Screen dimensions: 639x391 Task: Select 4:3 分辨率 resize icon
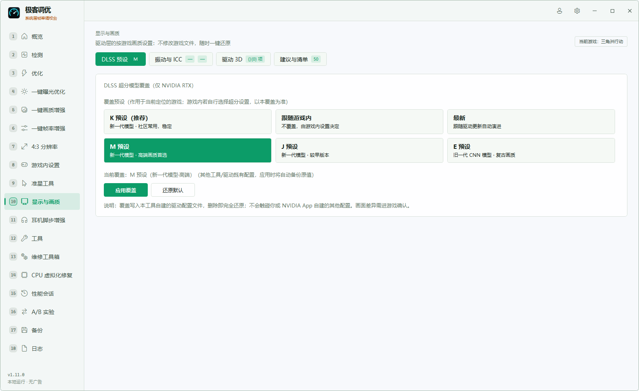click(x=24, y=146)
